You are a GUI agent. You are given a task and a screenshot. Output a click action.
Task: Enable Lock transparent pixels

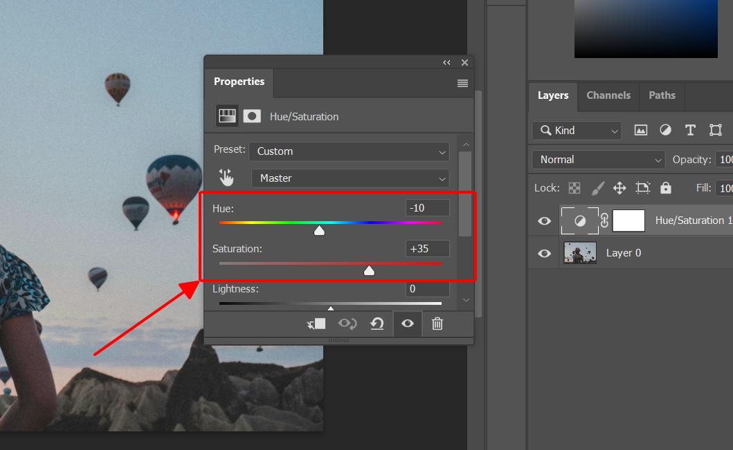[574, 187]
